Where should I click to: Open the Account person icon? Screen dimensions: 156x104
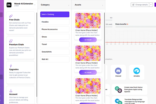pos(11,91)
